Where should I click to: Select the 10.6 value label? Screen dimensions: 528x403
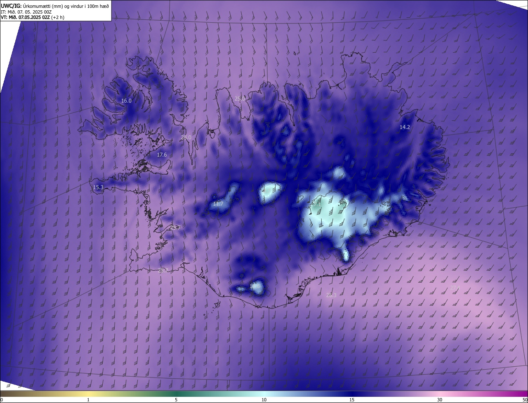coord(255,286)
